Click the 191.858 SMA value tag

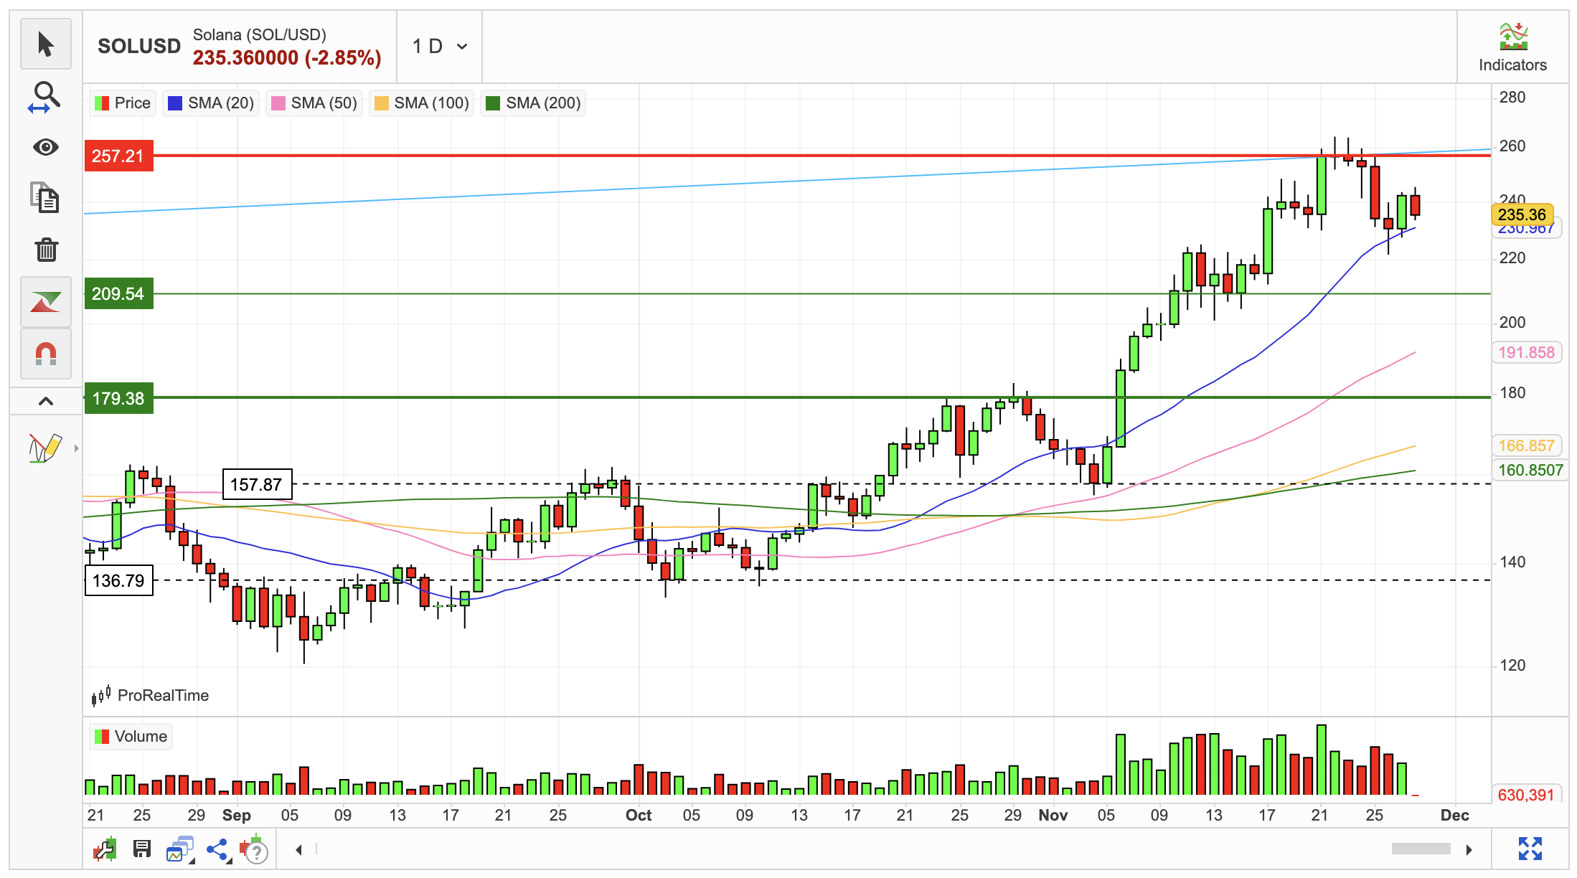[1526, 352]
